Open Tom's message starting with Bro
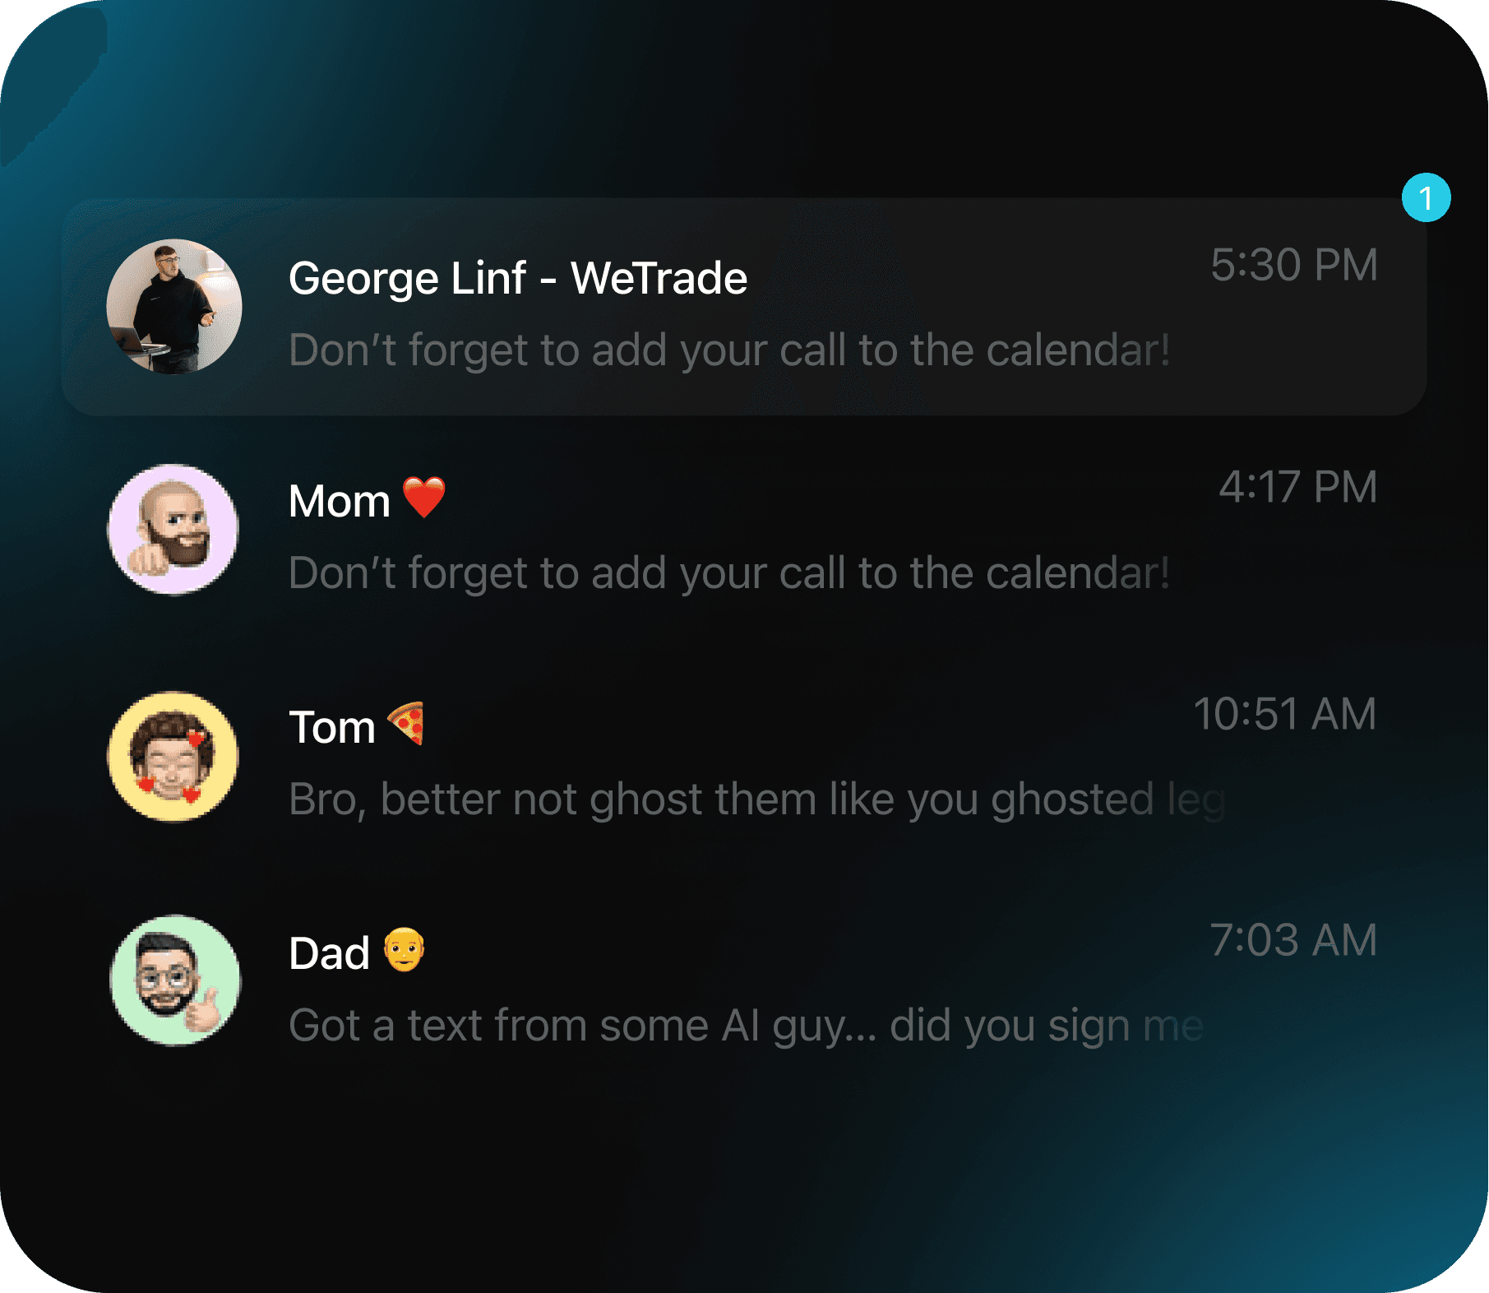Screen dimensions: 1489x1293 click(757, 799)
